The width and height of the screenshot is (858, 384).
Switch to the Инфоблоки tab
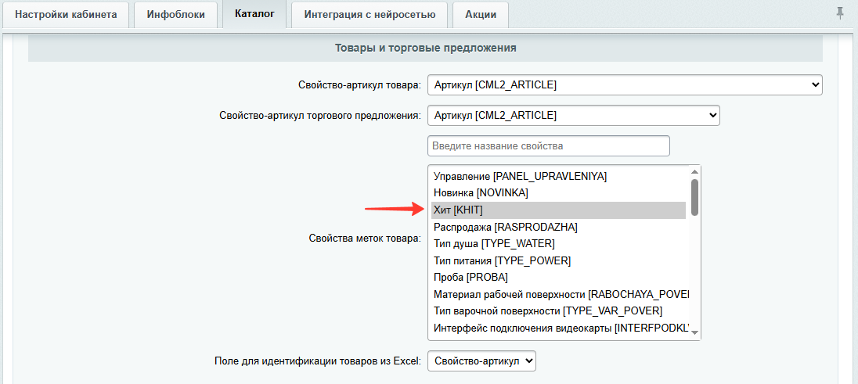click(175, 15)
